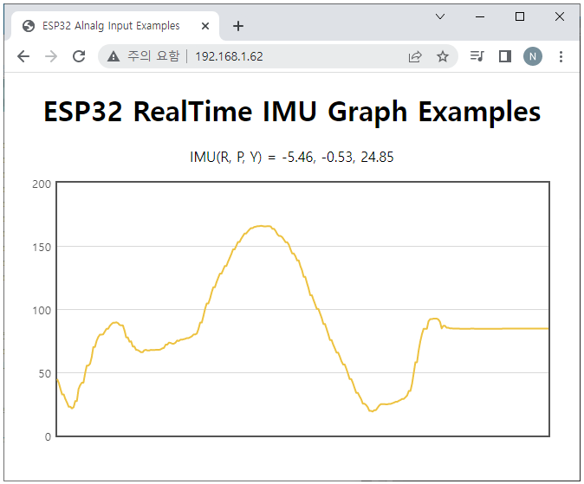Share this page via share icon
The image size is (584, 484).
[415, 56]
